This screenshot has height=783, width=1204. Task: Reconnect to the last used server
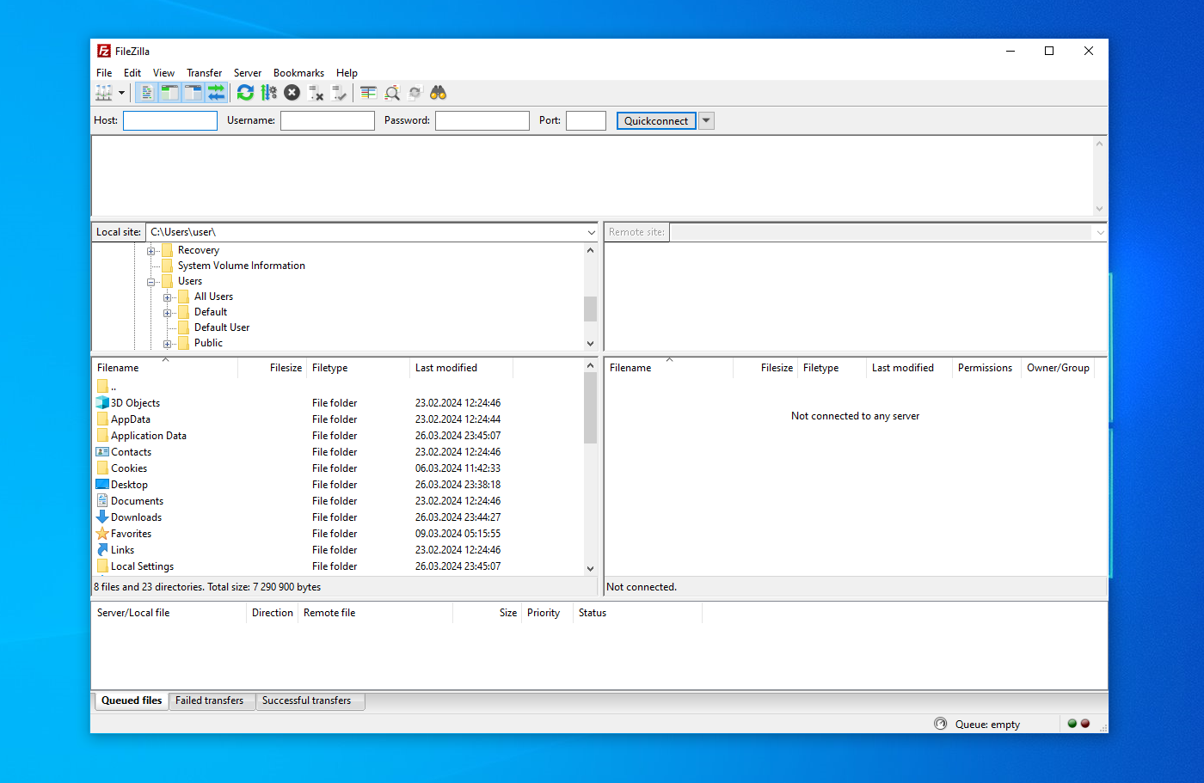pyautogui.click(x=339, y=92)
